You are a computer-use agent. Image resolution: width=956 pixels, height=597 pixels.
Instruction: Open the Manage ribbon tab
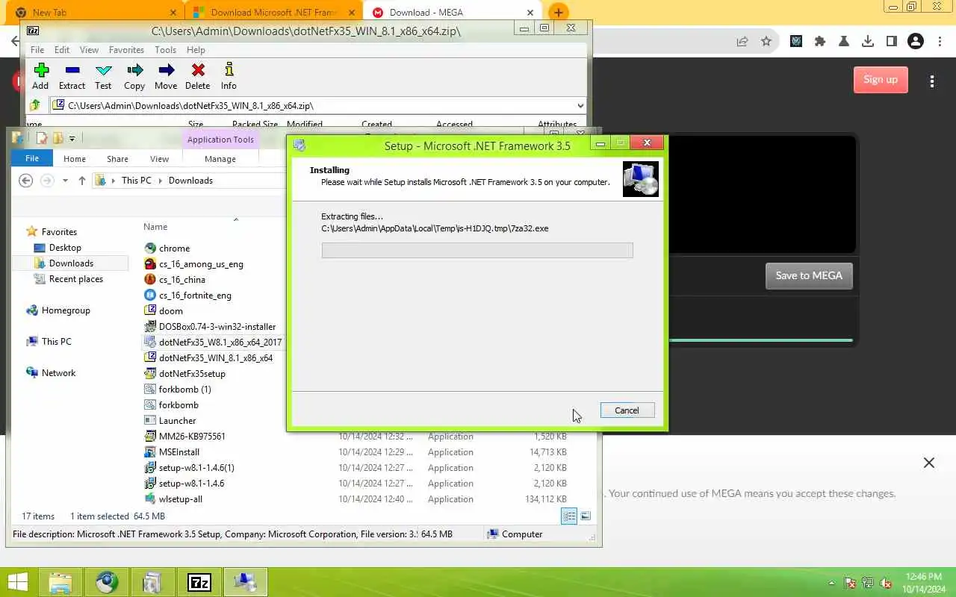[220, 159]
